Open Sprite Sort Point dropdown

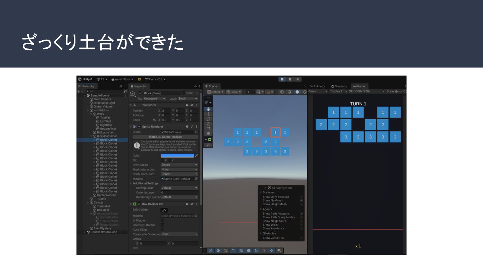(179, 174)
